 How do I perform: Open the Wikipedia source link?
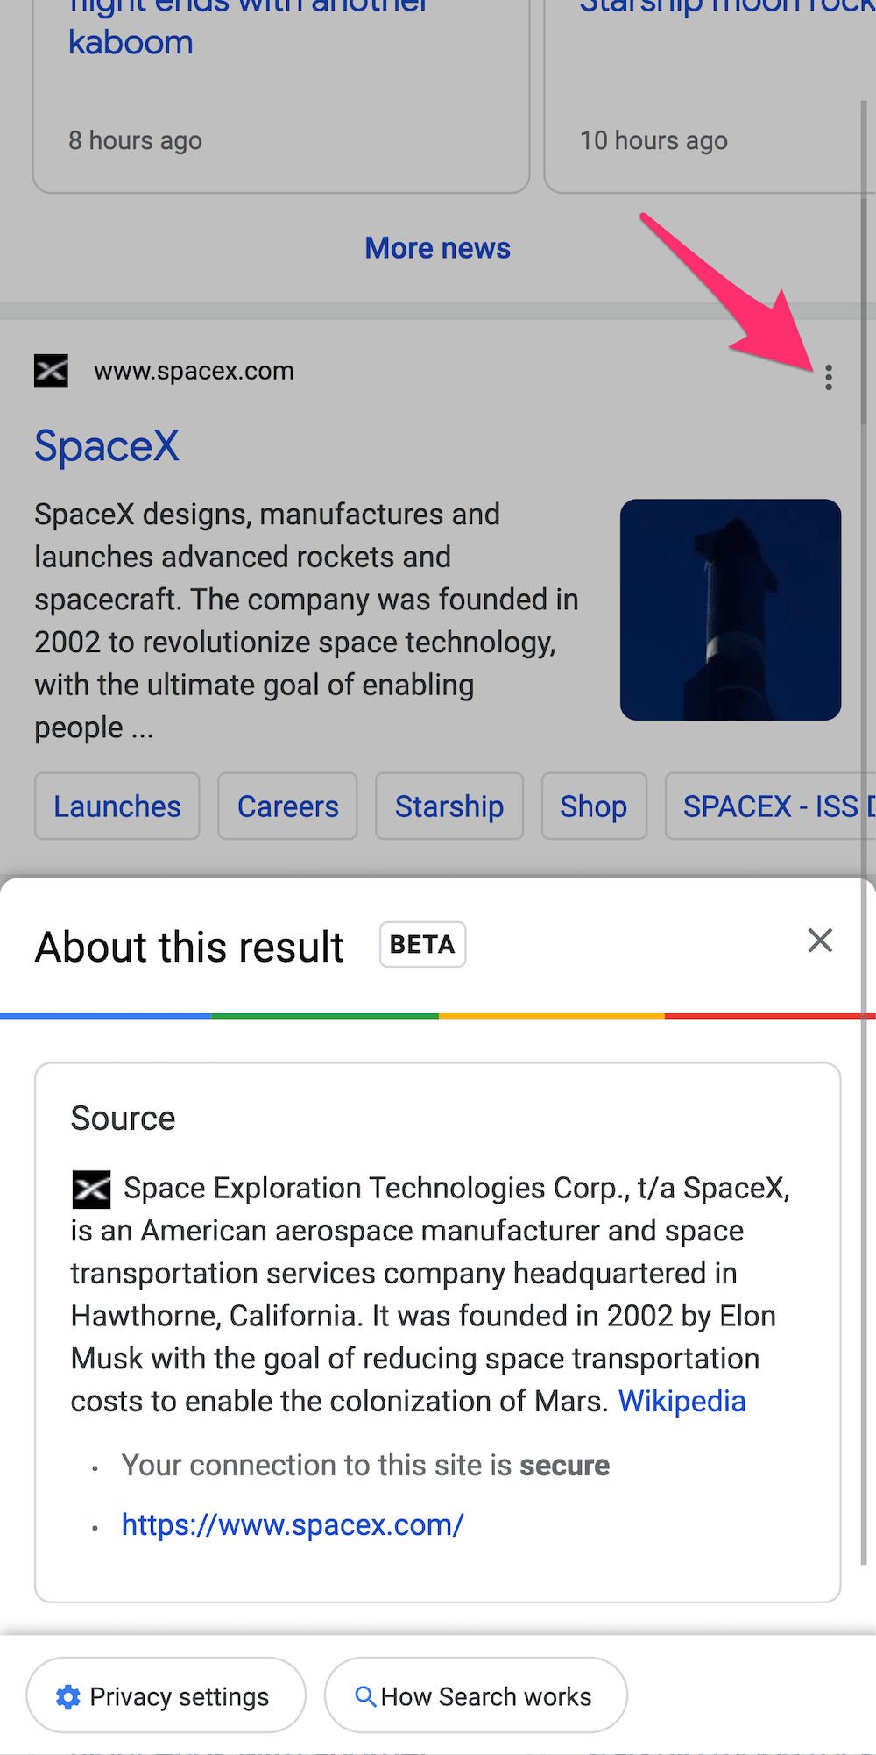coord(682,1401)
